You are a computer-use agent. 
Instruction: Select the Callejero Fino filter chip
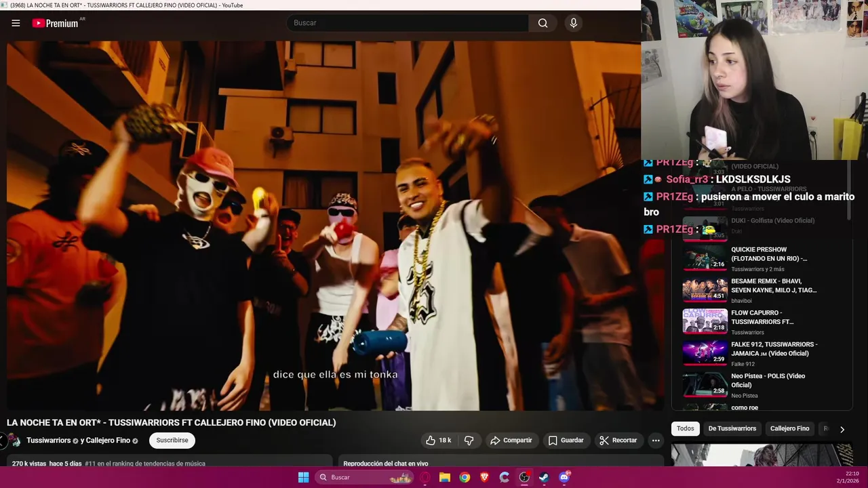pos(790,428)
